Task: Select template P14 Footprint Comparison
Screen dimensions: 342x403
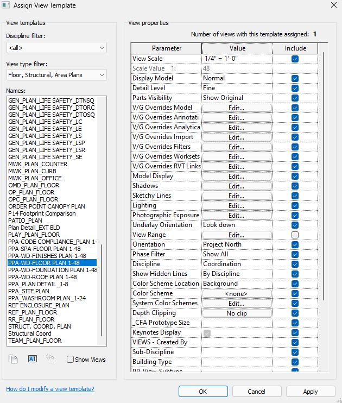Action: (42, 213)
